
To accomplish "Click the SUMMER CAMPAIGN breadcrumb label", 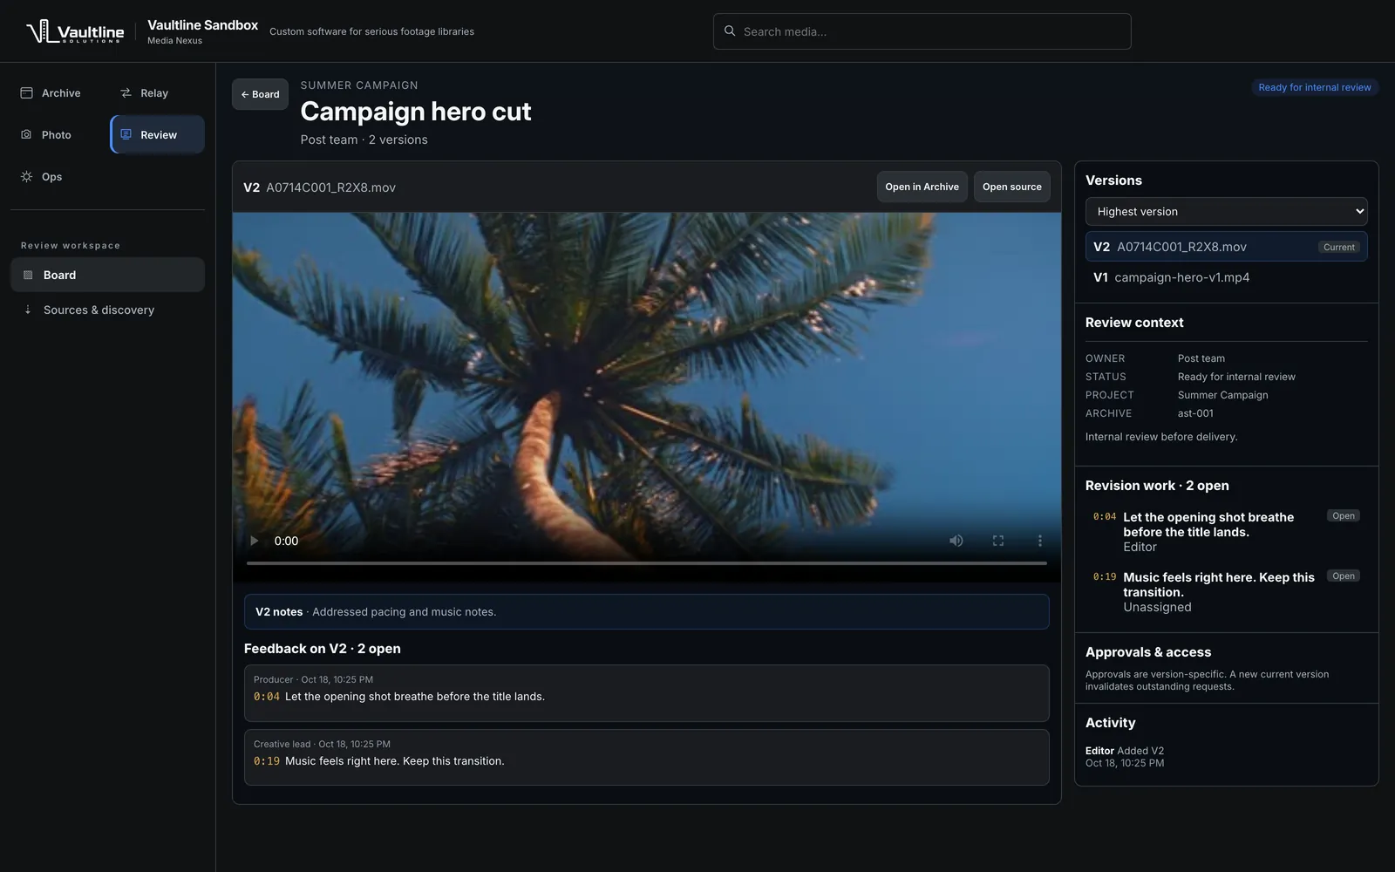I will pos(359,85).
